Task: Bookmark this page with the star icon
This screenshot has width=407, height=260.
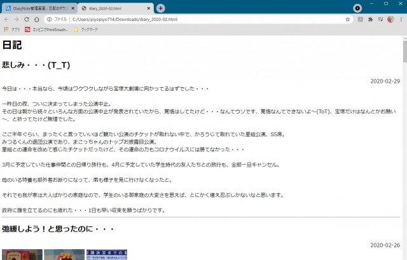Action: [x=348, y=20]
